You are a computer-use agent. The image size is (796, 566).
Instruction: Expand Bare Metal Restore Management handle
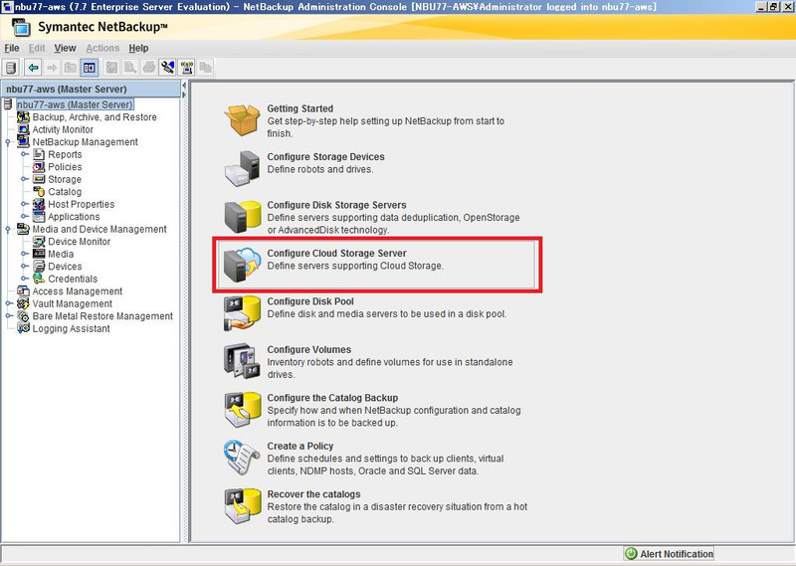click(x=8, y=316)
